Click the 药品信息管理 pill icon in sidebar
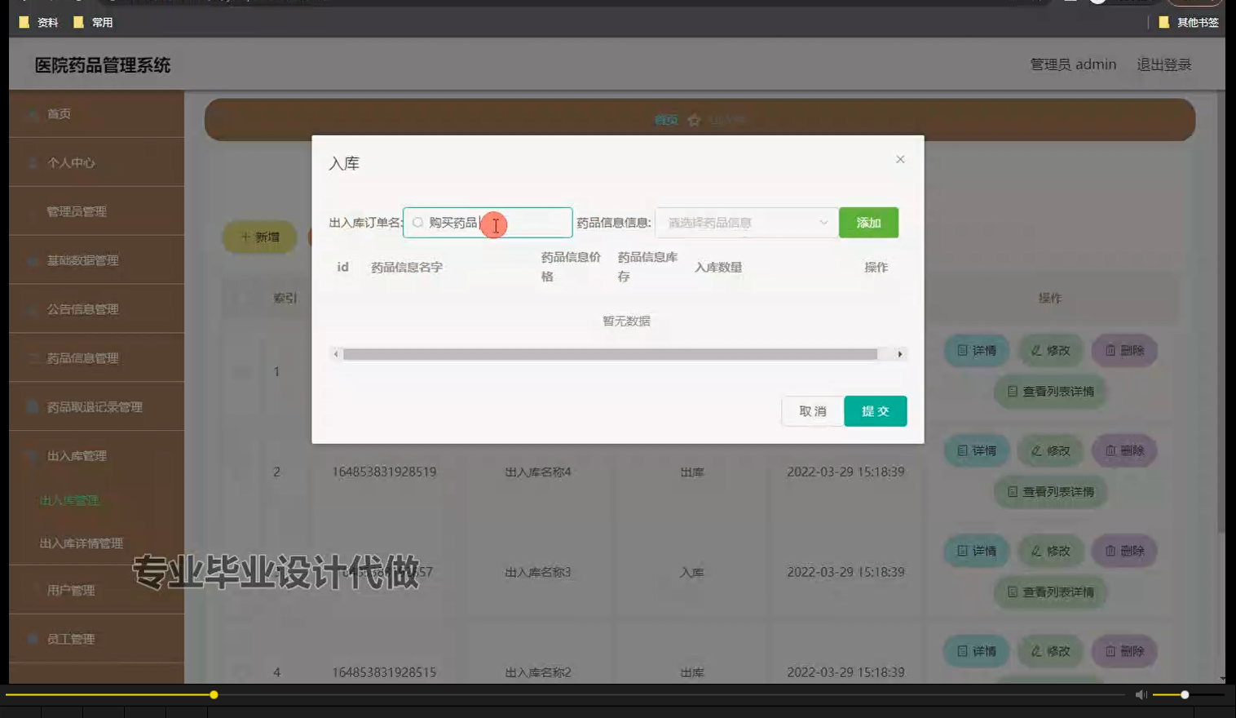Image resolution: width=1236 pixels, height=718 pixels. coord(31,358)
